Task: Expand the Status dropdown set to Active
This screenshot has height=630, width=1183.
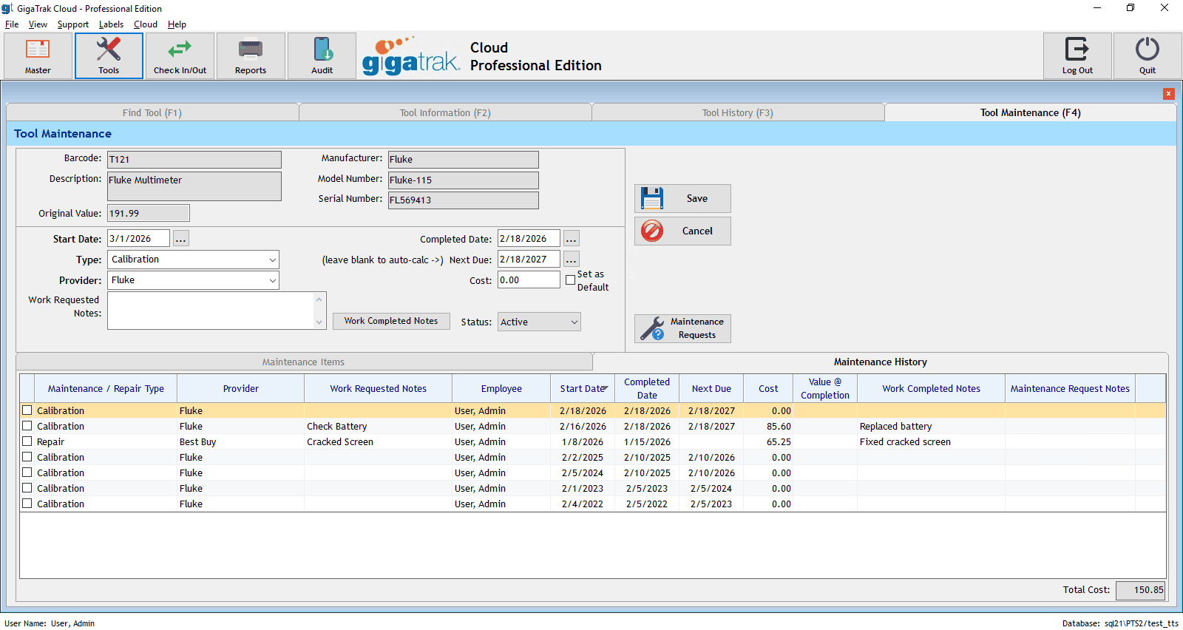Action: pyautogui.click(x=574, y=322)
